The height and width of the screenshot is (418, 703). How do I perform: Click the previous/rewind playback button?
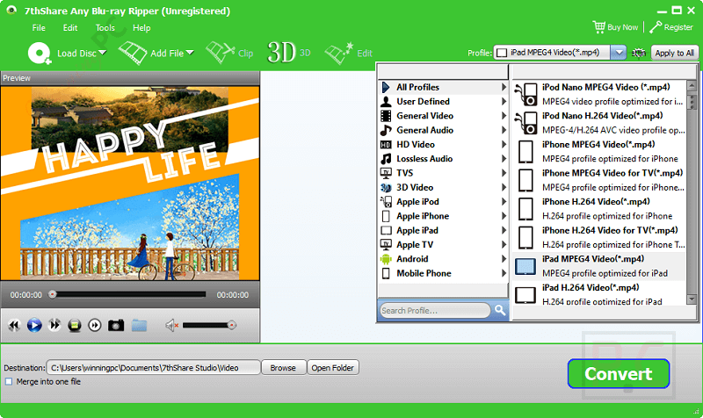point(14,325)
